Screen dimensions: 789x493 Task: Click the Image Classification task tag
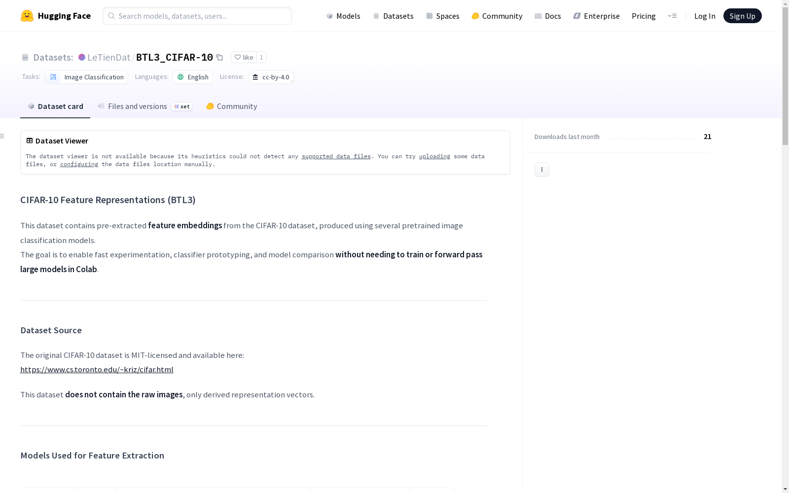click(x=86, y=77)
